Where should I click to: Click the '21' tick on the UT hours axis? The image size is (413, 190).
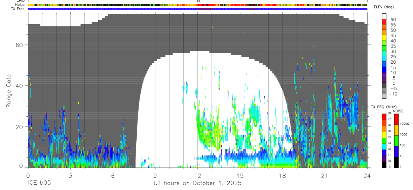(325, 176)
